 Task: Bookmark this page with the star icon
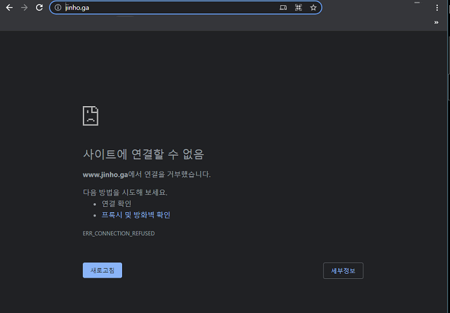[313, 8]
